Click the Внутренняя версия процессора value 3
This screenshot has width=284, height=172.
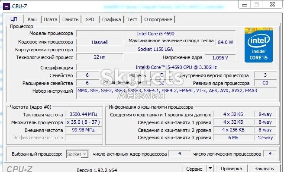click(265, 75)
